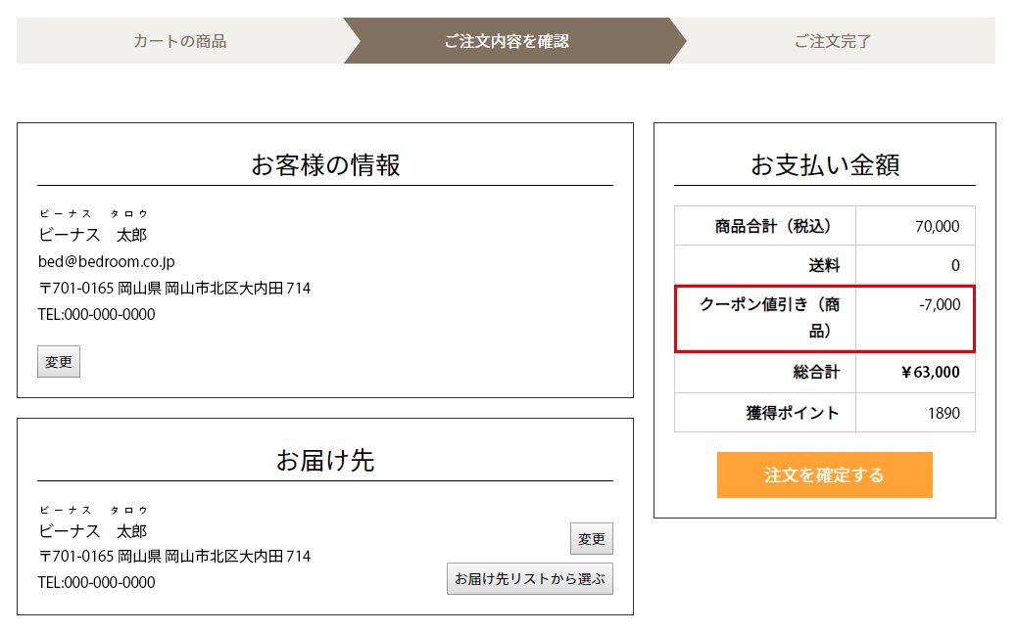Click the 送料 shipping fee value
This screenshot has width=1017, height=632.
954,265
